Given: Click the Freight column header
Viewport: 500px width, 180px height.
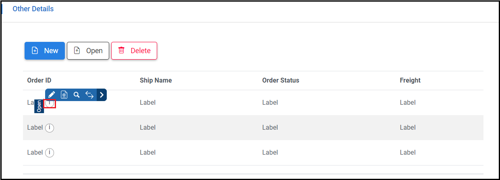Looking at the screenshot, I should pos(410,80).
